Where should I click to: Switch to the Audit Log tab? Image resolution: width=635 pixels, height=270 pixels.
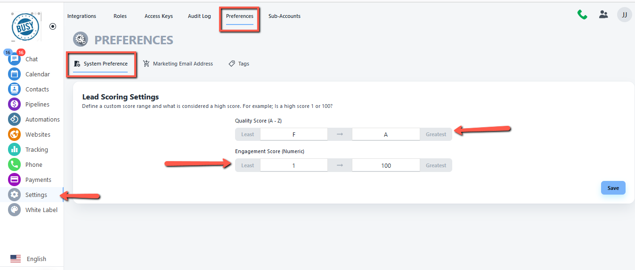click(x=199, y=16)
